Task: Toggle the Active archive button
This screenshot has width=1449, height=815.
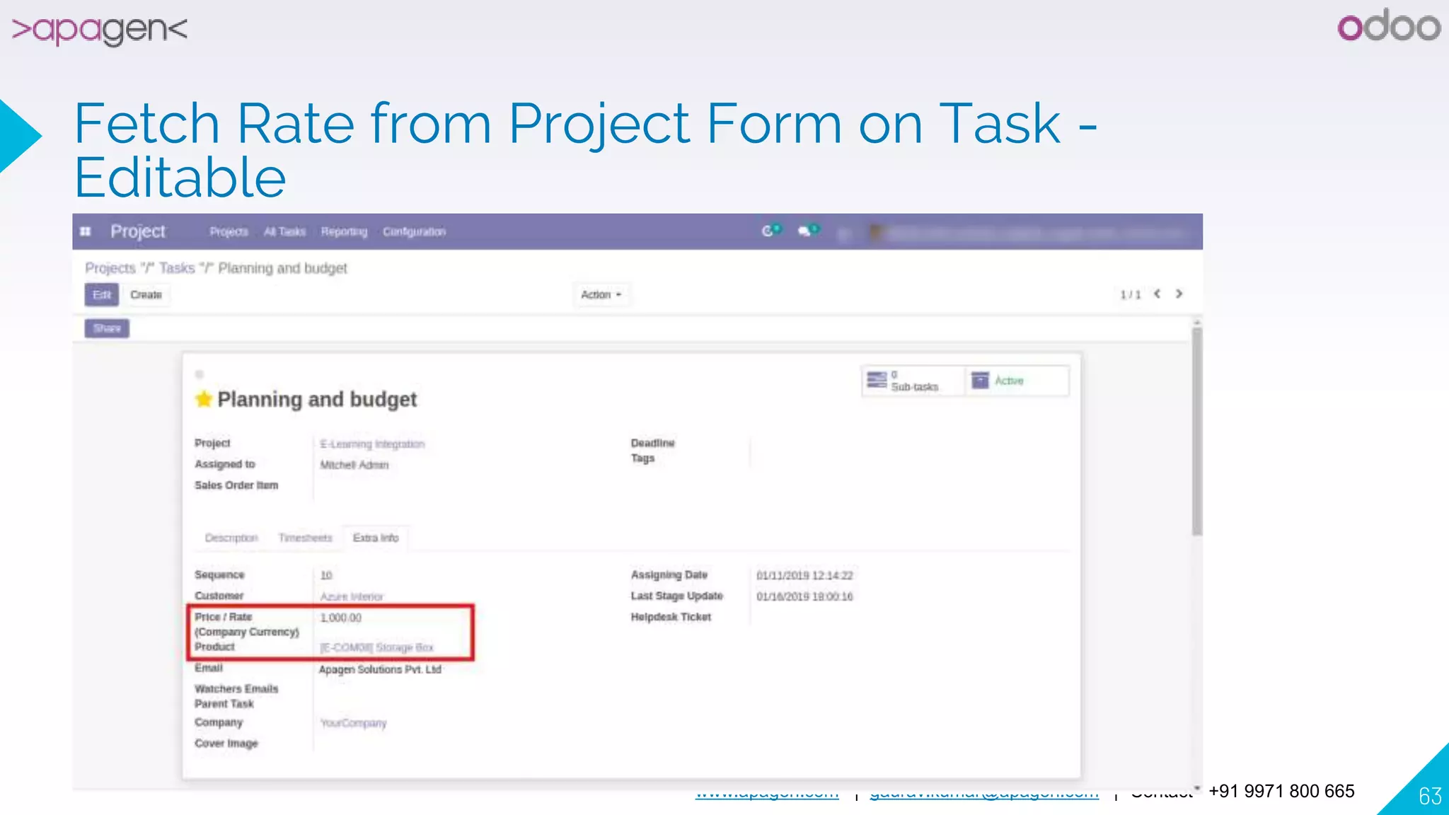Action: (x=1016, y=381)
